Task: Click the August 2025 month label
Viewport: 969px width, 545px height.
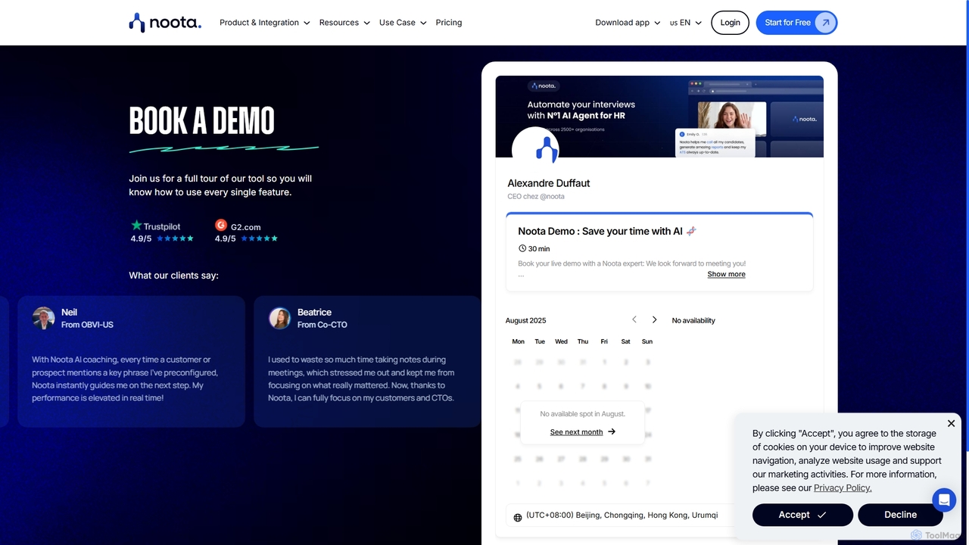Action: click(x=525, y=320)
